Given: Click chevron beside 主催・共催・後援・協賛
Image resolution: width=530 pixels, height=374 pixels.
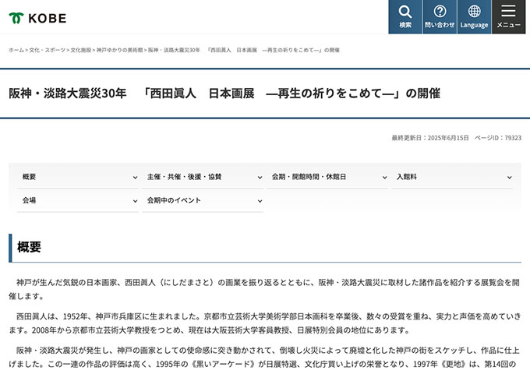Looking at the screenshot, I should (x=260, y=178).
